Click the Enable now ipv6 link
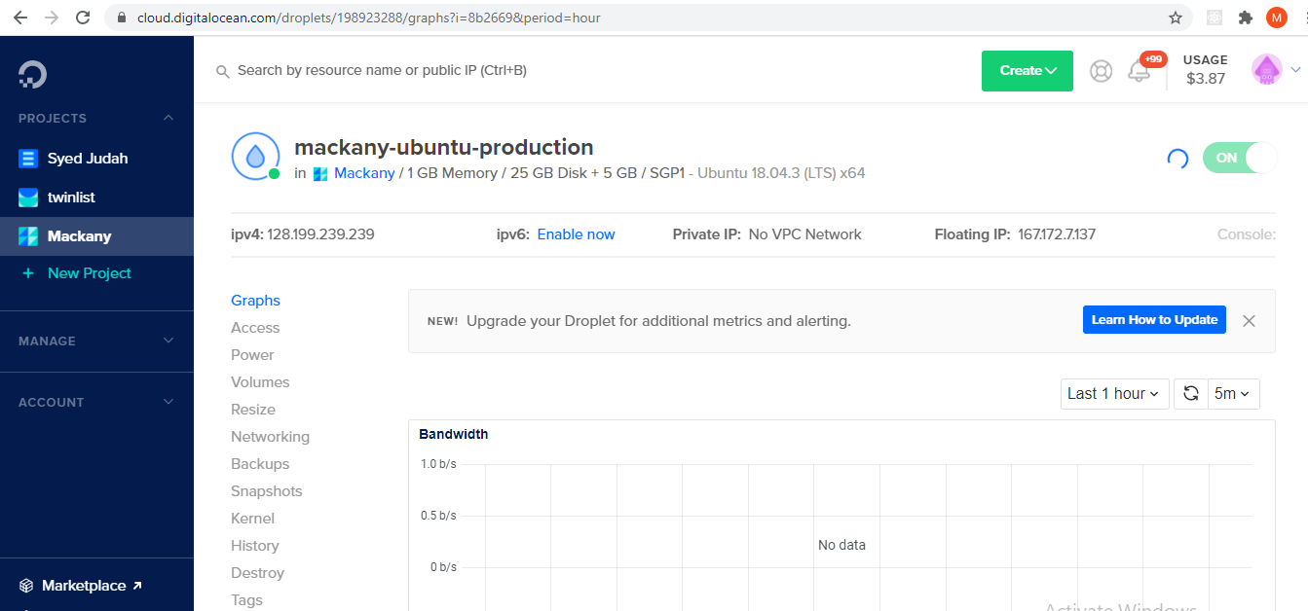The width and height of the screenshot is (1308, 611). pyautogui.click(x=576, y=234)
